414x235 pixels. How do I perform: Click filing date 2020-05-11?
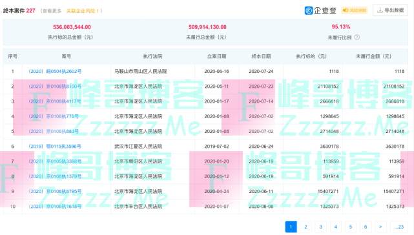pyautogui.click(x=216, y=87)
